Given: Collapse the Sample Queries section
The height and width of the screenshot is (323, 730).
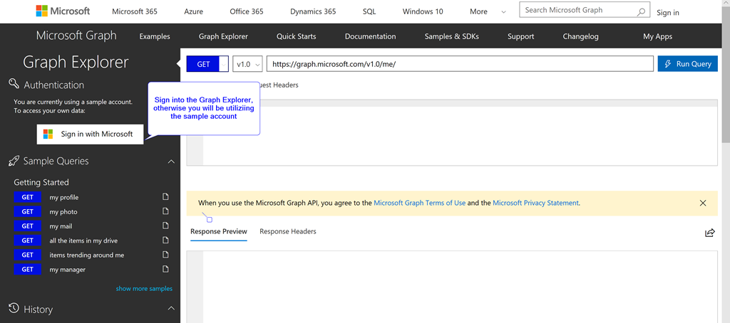Looking at the screenshot, I should tap(171, 161).
